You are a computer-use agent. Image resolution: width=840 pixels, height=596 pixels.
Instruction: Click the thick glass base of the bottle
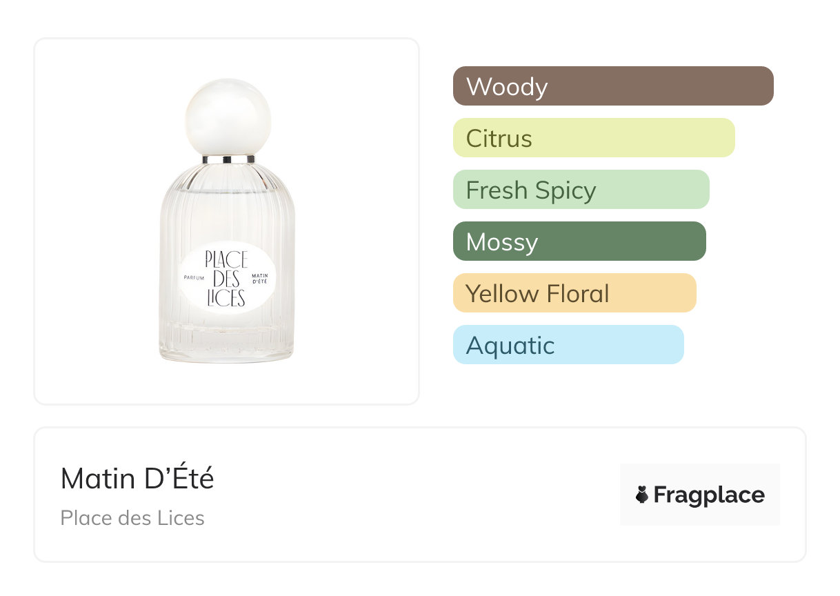(227, 348)
